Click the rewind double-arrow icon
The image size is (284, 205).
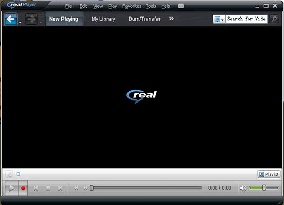click(76, 189)
